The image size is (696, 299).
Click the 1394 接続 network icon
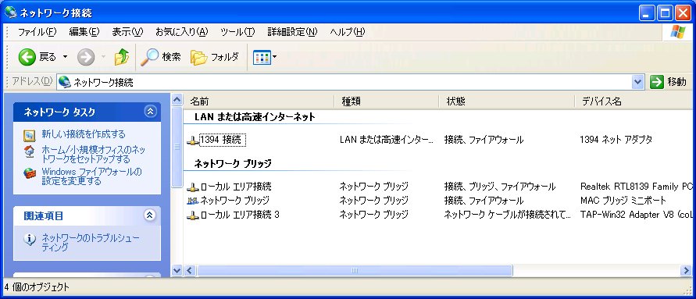pos(193,141)
